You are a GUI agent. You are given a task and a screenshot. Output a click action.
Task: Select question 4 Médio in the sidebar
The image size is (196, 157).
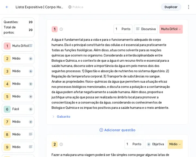coord(18,84)
